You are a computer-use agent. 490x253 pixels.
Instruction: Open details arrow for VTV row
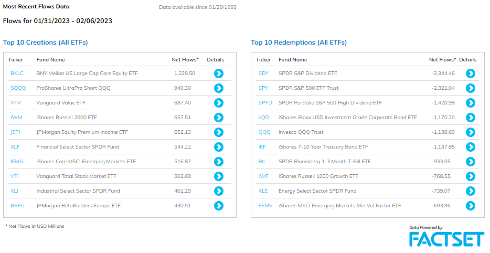pyautogui.click(x=219, y=103)
